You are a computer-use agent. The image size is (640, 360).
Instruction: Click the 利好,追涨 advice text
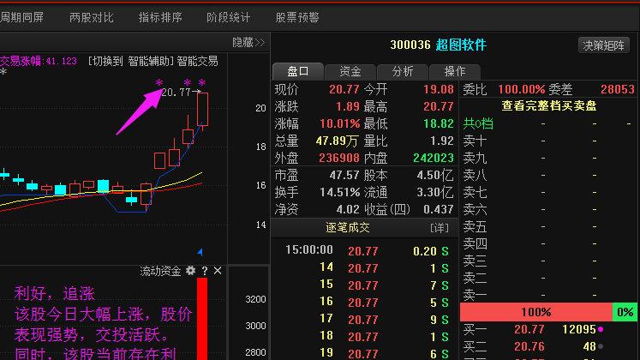55,293
